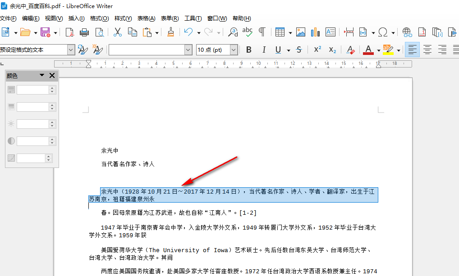Expand the paragraph style dropdown
The height and width of the screenshot is (276, 459).
[70, 50]
